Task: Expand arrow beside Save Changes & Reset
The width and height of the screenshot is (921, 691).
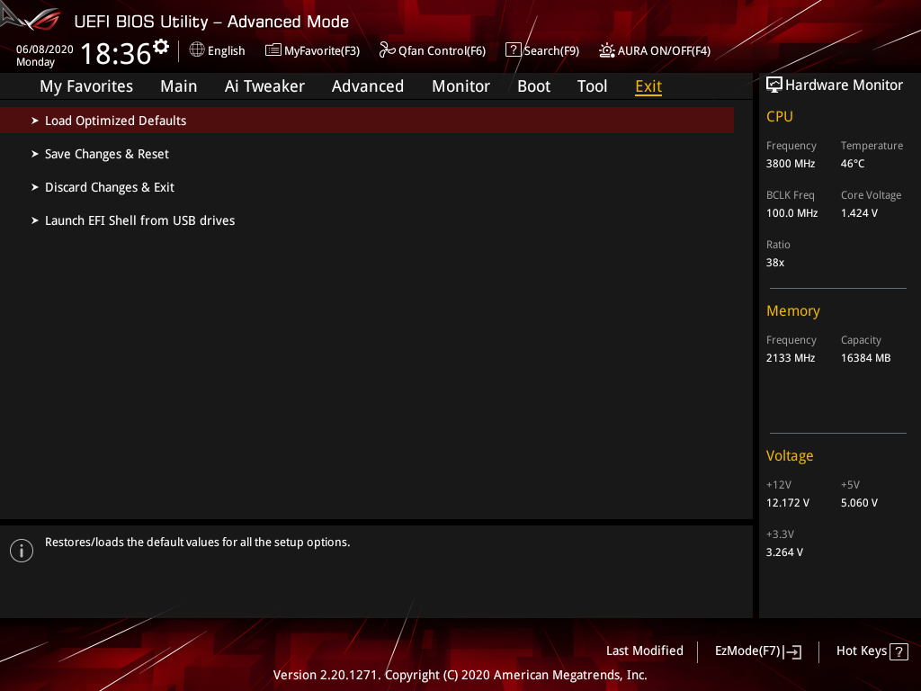Action: coord(35,154)
